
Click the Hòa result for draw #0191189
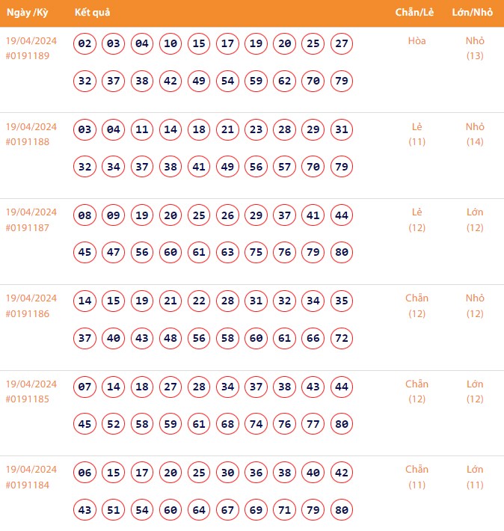tap(417, 41)
